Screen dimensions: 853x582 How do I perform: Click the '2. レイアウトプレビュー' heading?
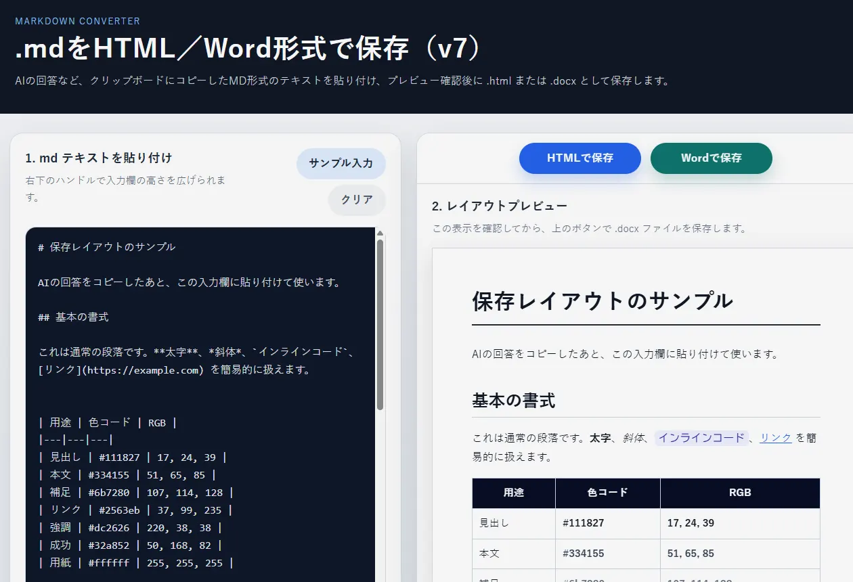click(500, 206)
